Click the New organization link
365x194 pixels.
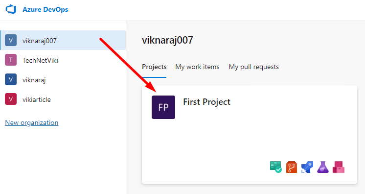point(32,122)
